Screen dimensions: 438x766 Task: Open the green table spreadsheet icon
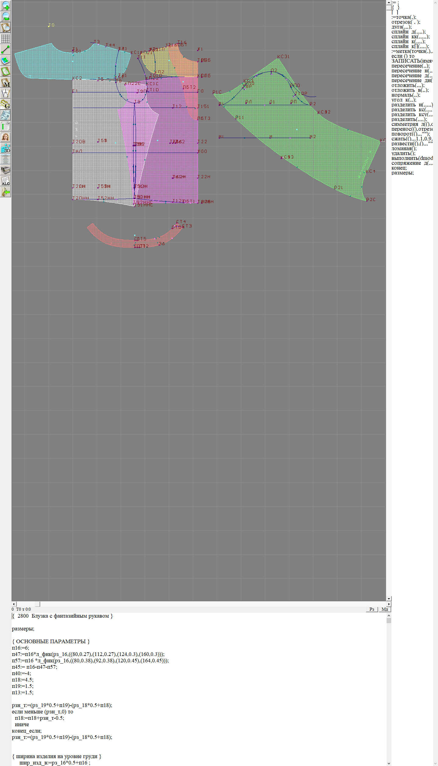[5, 126]
